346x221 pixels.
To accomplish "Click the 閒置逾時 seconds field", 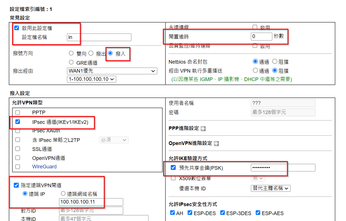I will [261, 36].
